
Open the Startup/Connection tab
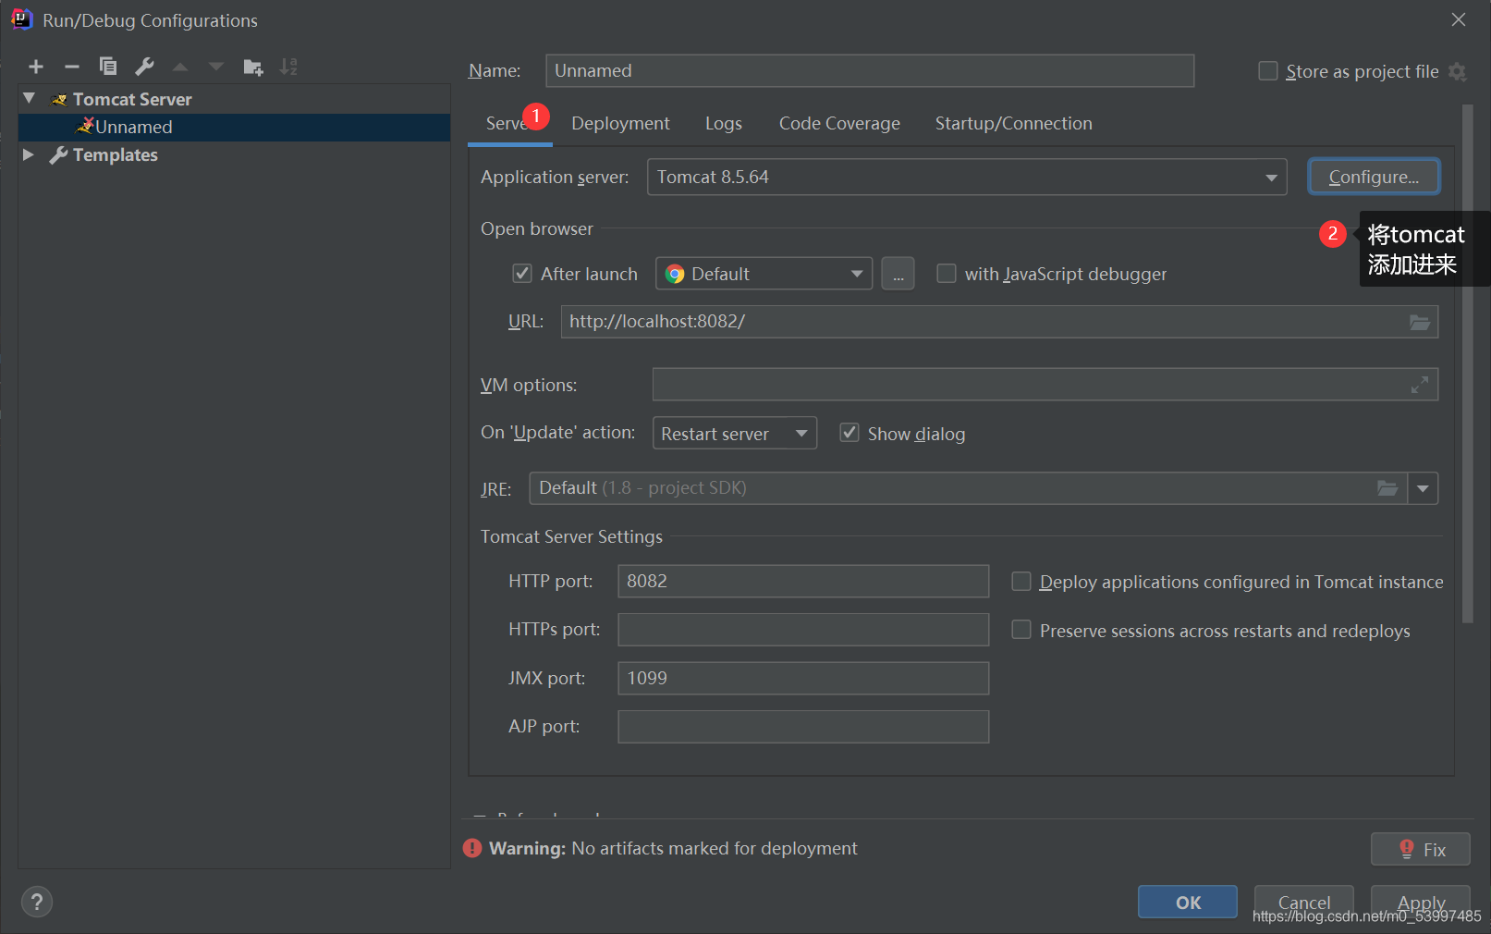pos(1013,124)
